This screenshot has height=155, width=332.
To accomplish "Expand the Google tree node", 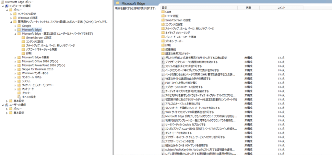I will [x=16, y=26].
